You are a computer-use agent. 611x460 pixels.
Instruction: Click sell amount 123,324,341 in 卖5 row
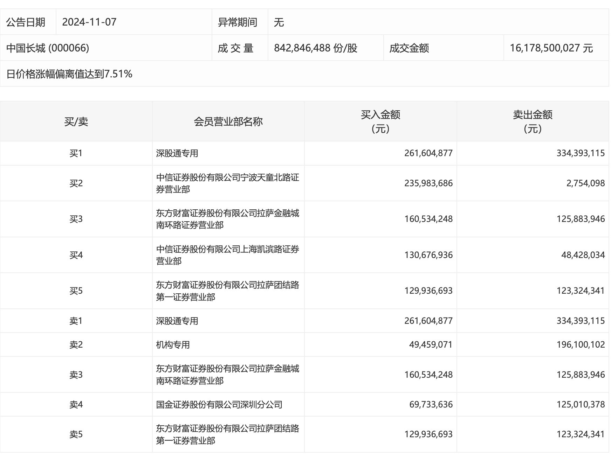tap(581, 434)
